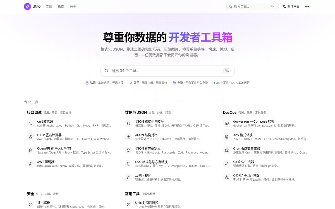Open the 正则可视化 icon
Viewport: 335px width, 209px height.
pos(129,177)
